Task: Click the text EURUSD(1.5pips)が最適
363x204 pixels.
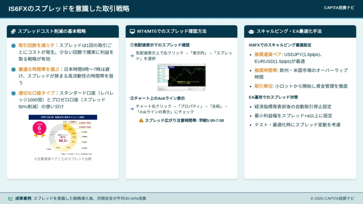Action: [280, 62]
